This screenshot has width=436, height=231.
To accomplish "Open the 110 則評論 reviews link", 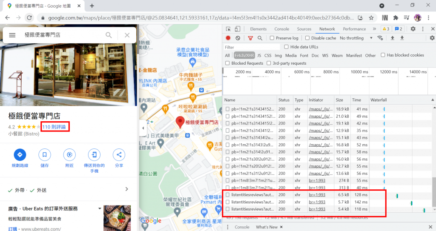I will coord(54,127).
